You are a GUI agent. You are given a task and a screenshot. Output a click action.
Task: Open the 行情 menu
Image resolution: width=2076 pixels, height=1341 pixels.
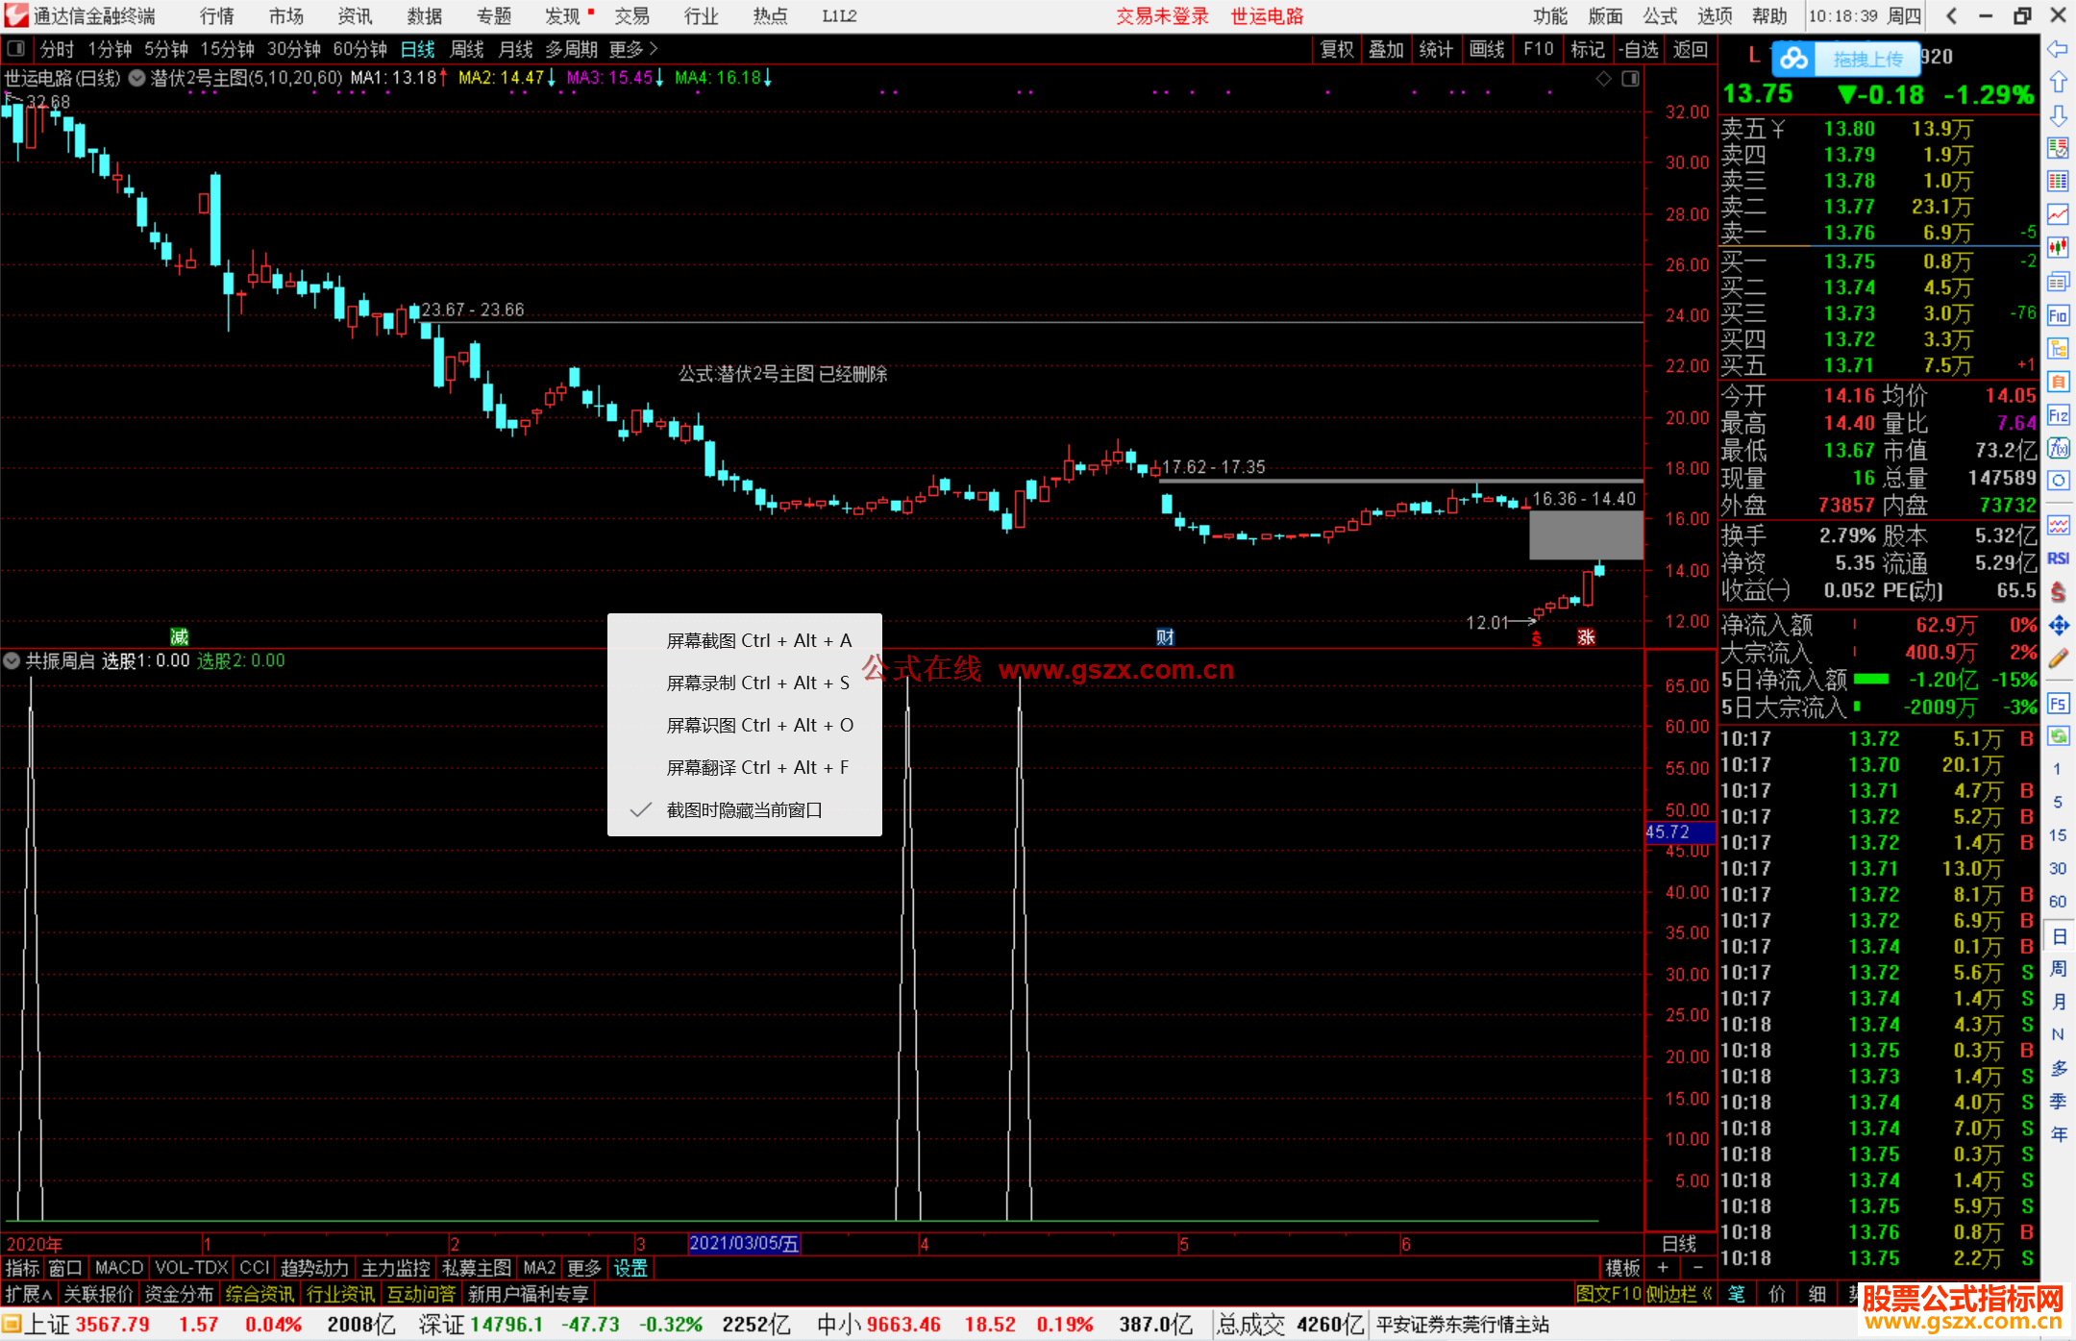pyautogui.click(x=217, y=16)
